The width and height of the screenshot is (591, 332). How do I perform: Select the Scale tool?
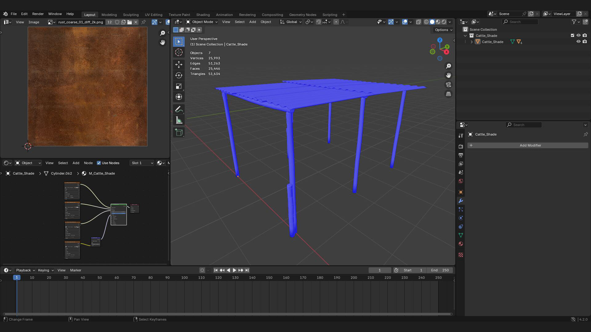(179, 86)
